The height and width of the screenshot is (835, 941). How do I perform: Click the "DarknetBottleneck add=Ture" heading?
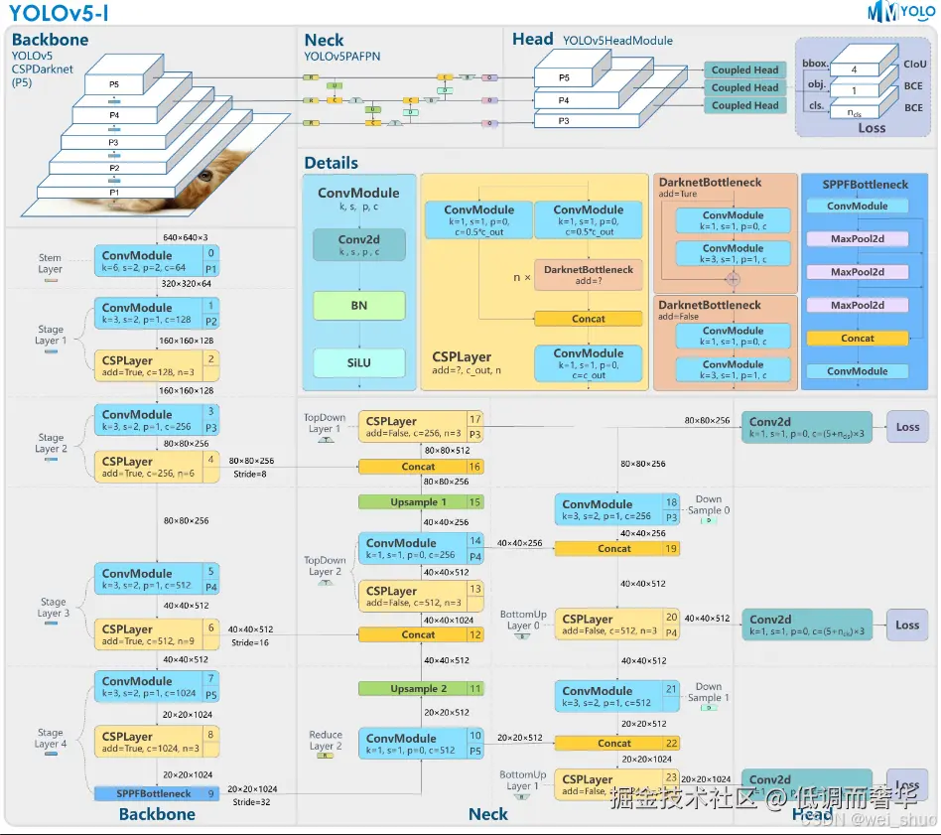710,187
